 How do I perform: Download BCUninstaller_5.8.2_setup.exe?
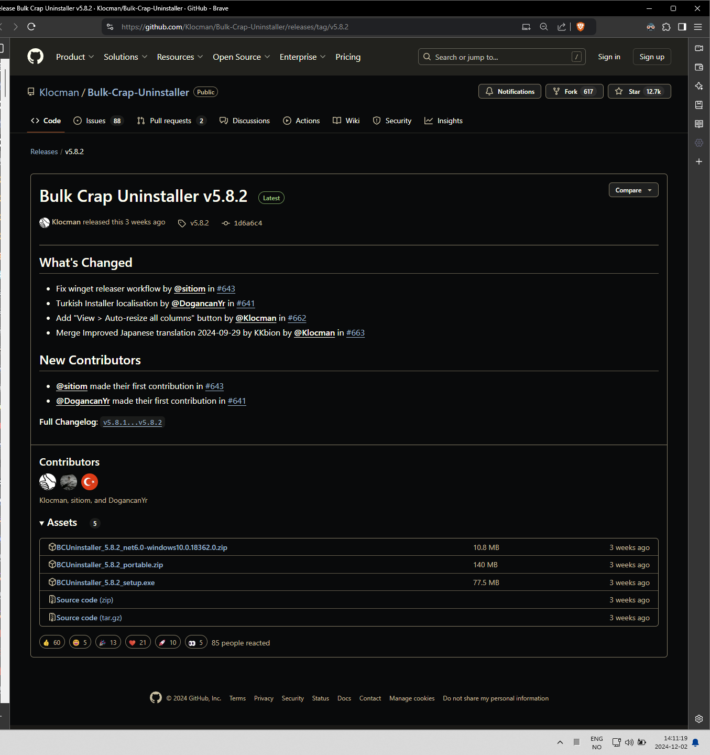[105, 583]
